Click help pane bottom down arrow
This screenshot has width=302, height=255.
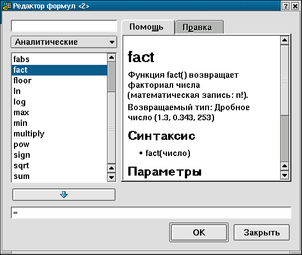coord(285,175)
